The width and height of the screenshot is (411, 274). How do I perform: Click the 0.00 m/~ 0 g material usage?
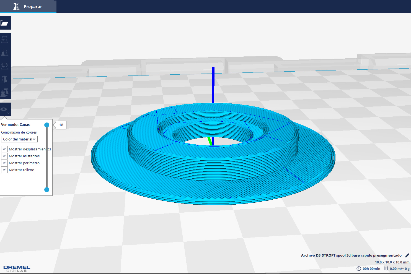coord(400,268)
